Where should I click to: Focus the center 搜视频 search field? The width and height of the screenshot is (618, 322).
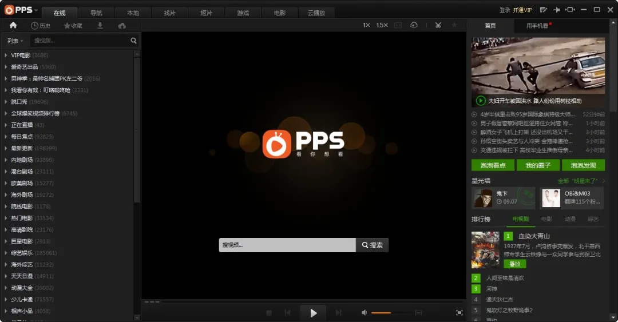point(287,245)
